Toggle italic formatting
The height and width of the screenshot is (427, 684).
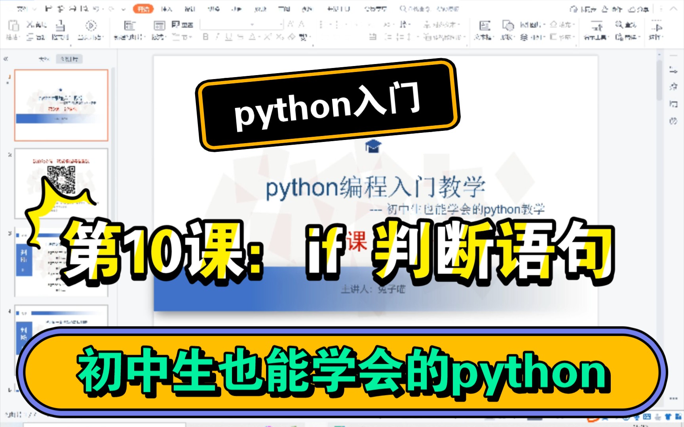tap(217, 37)
